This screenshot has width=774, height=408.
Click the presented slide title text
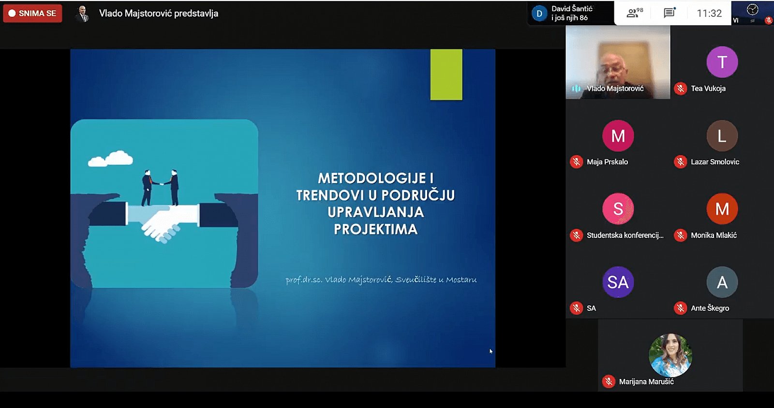(x=375, y=204)
